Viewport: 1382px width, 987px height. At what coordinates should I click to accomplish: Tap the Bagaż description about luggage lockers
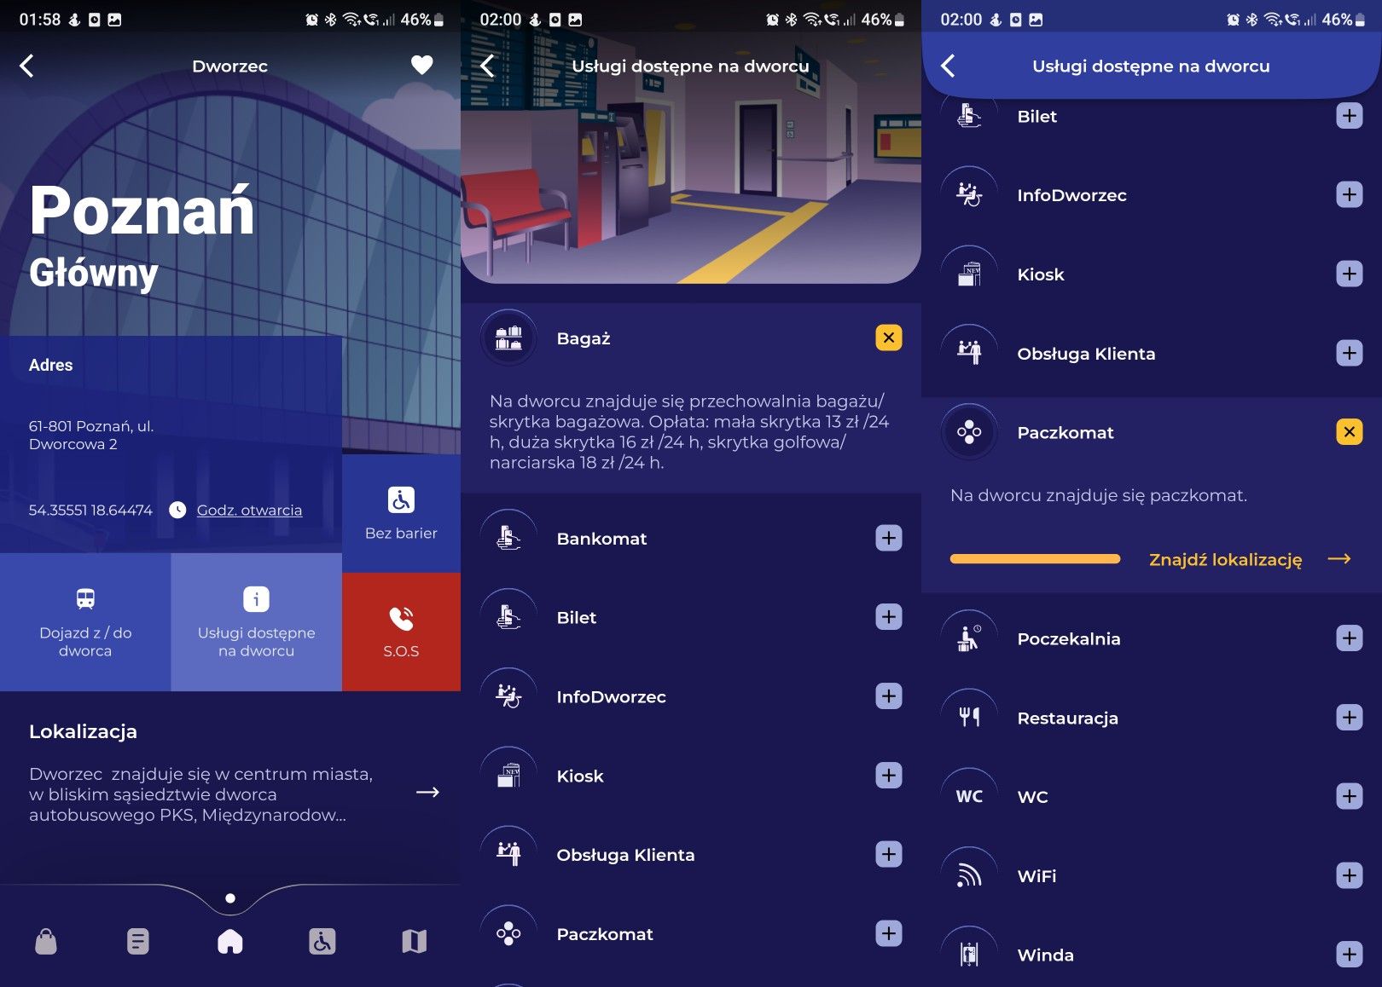pyautogui.click(x=689, y=432)
